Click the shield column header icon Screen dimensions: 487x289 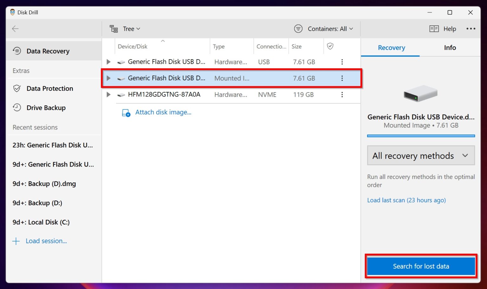point(330,46)
